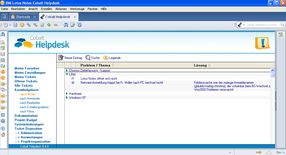Open Meine Einstellungen

click(x=30, y=73)
